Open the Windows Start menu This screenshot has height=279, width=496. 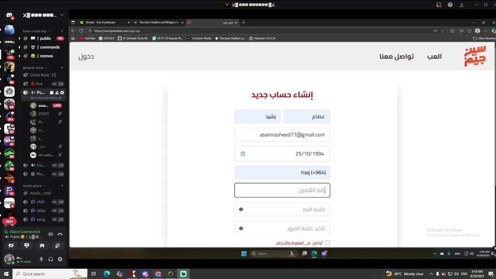6,274
